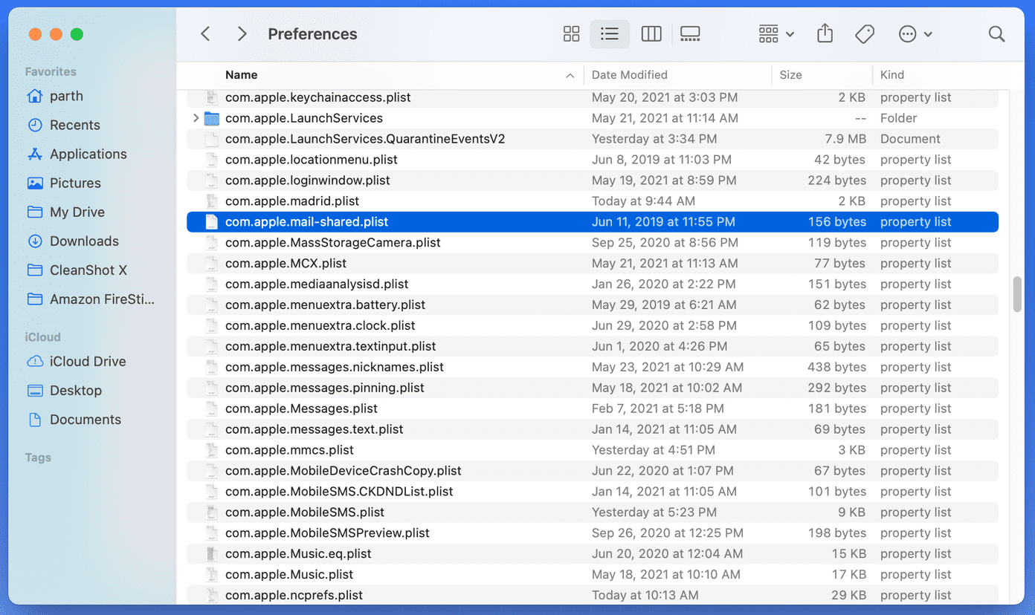Select com.apple.MCX.plist
The width and height of the screenshot is (1035, 615).
point(593,264)
